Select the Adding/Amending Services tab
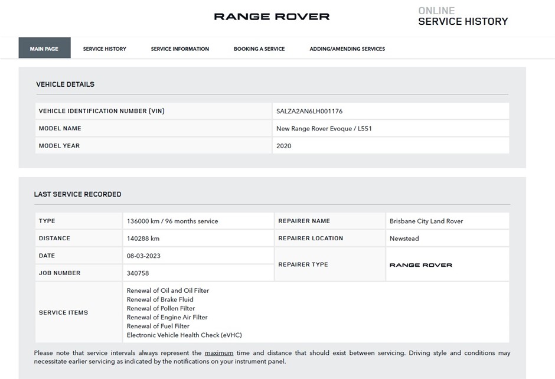Screen dimensions: 555x379 click(347, 49)
